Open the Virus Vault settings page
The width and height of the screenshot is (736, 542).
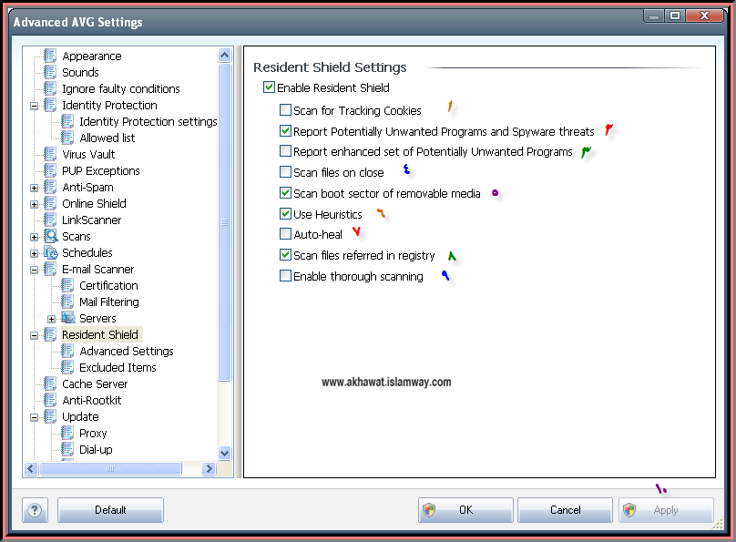(88, 154)
